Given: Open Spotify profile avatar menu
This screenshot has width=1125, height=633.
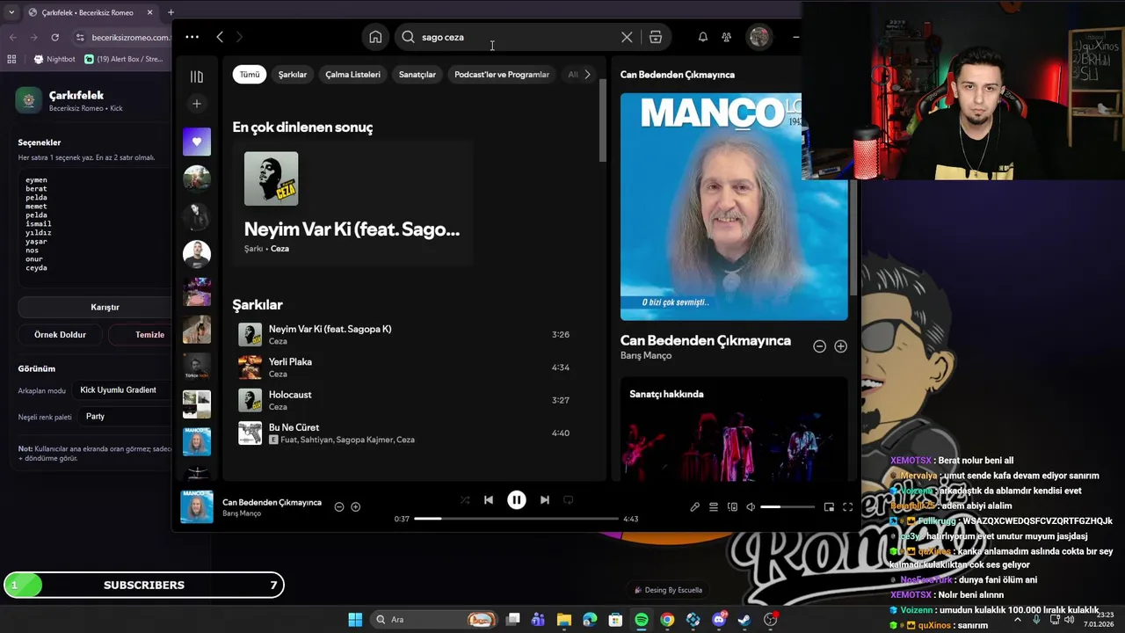Looking at the screenshot, I should pyautogui.click(x=759, y=37).
